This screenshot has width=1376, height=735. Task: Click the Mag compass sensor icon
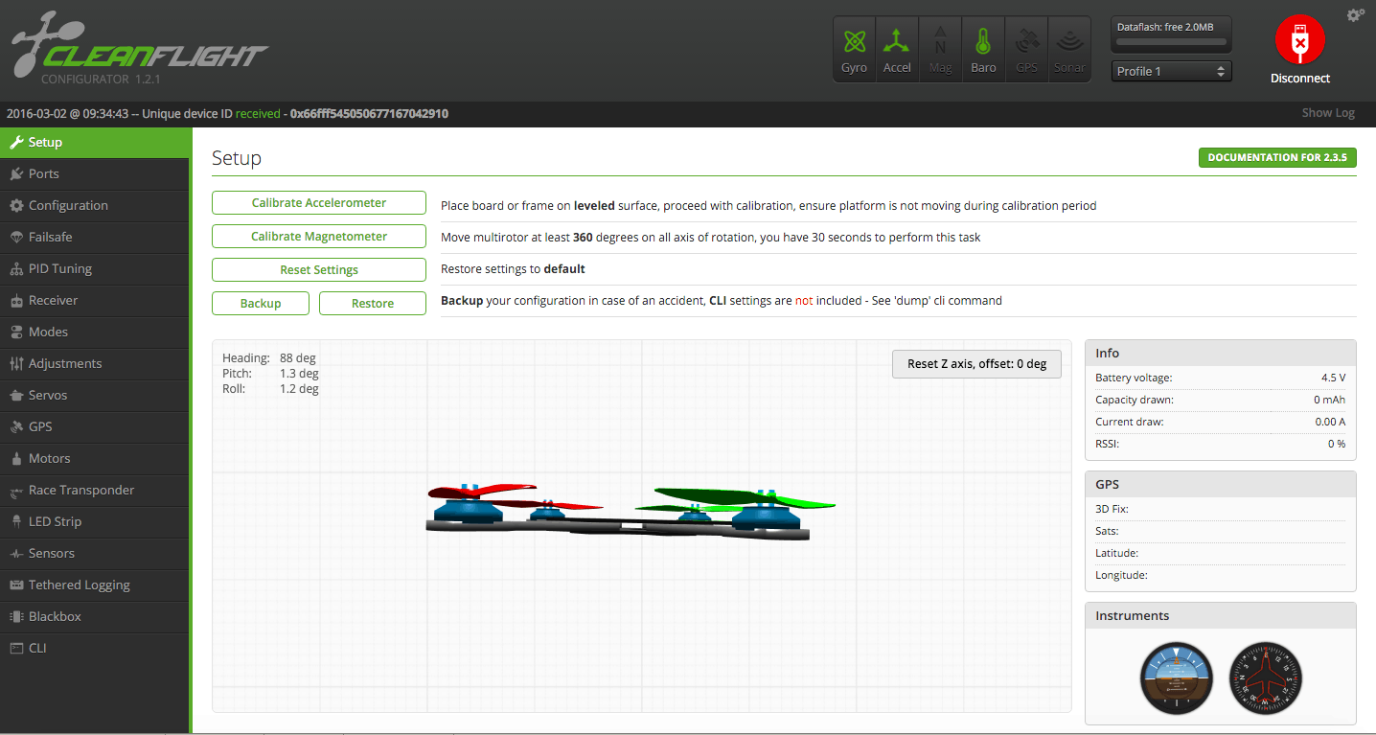pyautogui.click(x=940, y=42)
